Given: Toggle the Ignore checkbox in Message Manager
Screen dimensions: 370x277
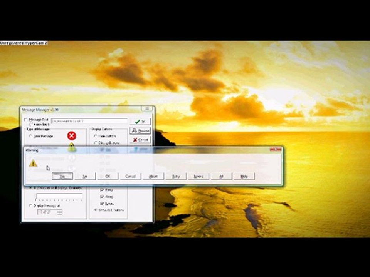Looking at the screenshot, I should coord(102,203).
